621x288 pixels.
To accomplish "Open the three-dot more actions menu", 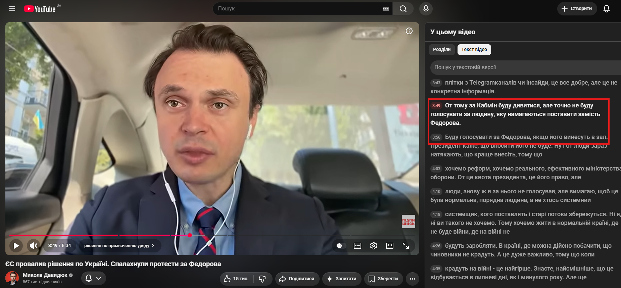I will (x=413, y=279).
